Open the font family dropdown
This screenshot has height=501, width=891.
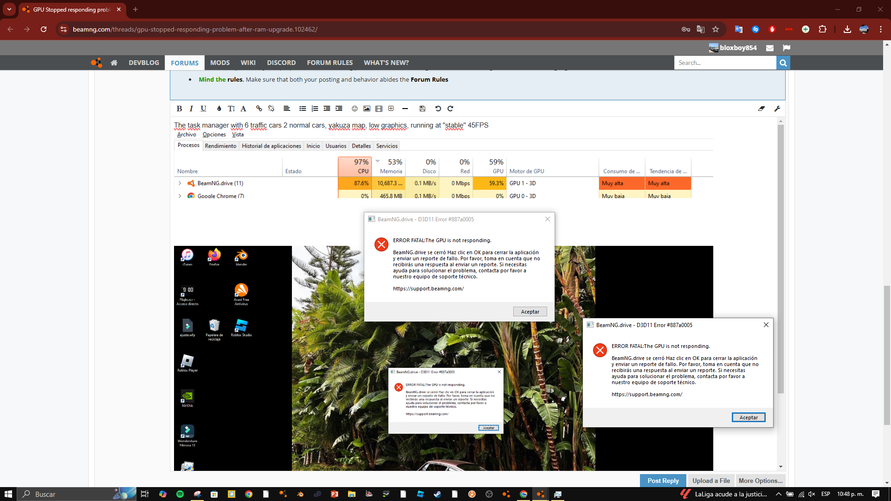pos(243,109)
